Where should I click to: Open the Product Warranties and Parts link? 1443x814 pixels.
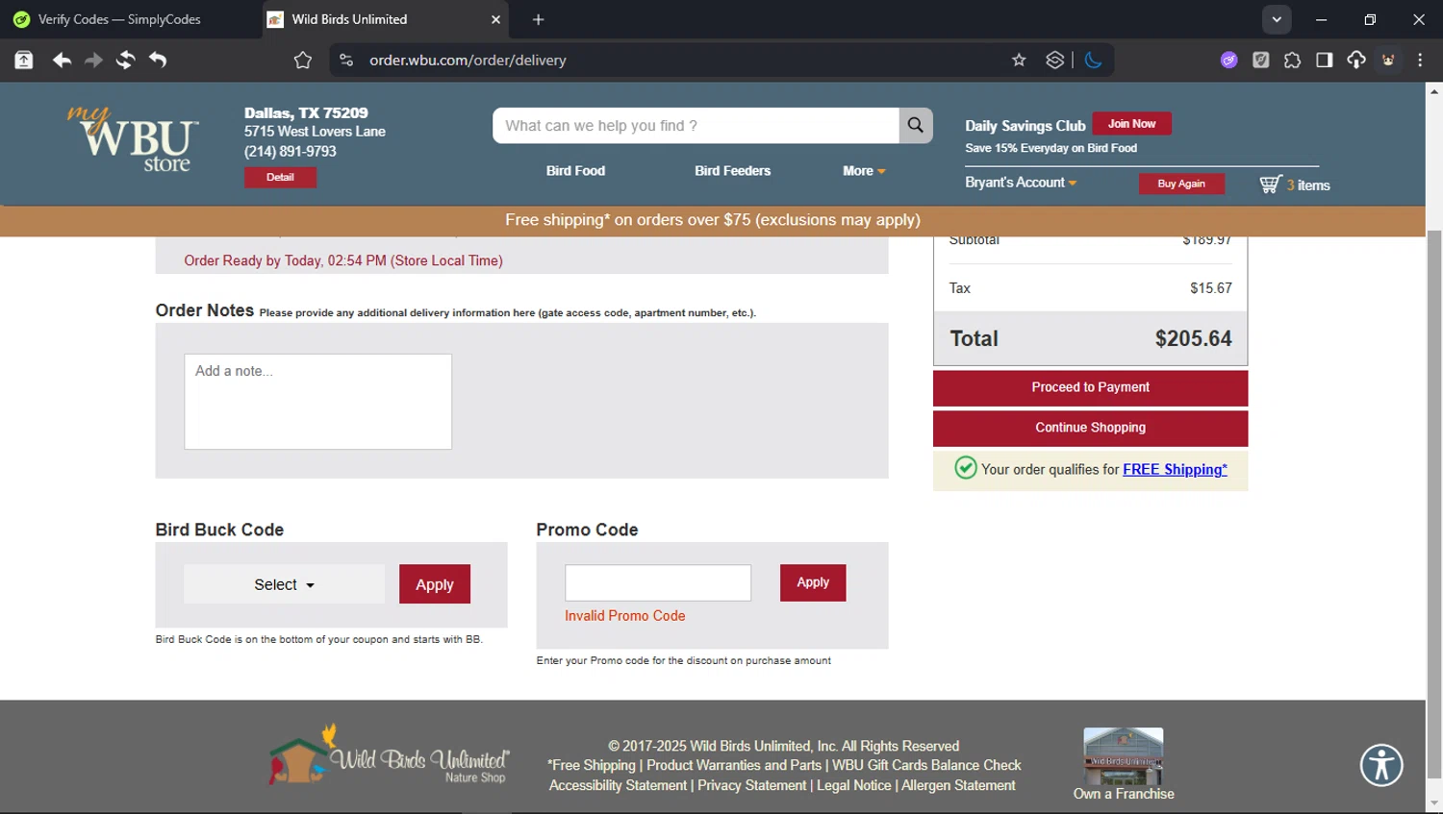(734, 765)
